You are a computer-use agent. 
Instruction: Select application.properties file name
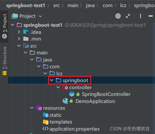tap(75, 129)
